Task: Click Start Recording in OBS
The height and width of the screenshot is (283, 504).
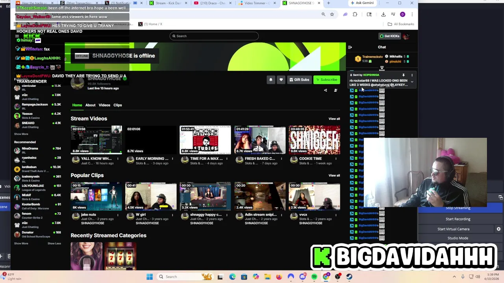Action: (458, 219)
